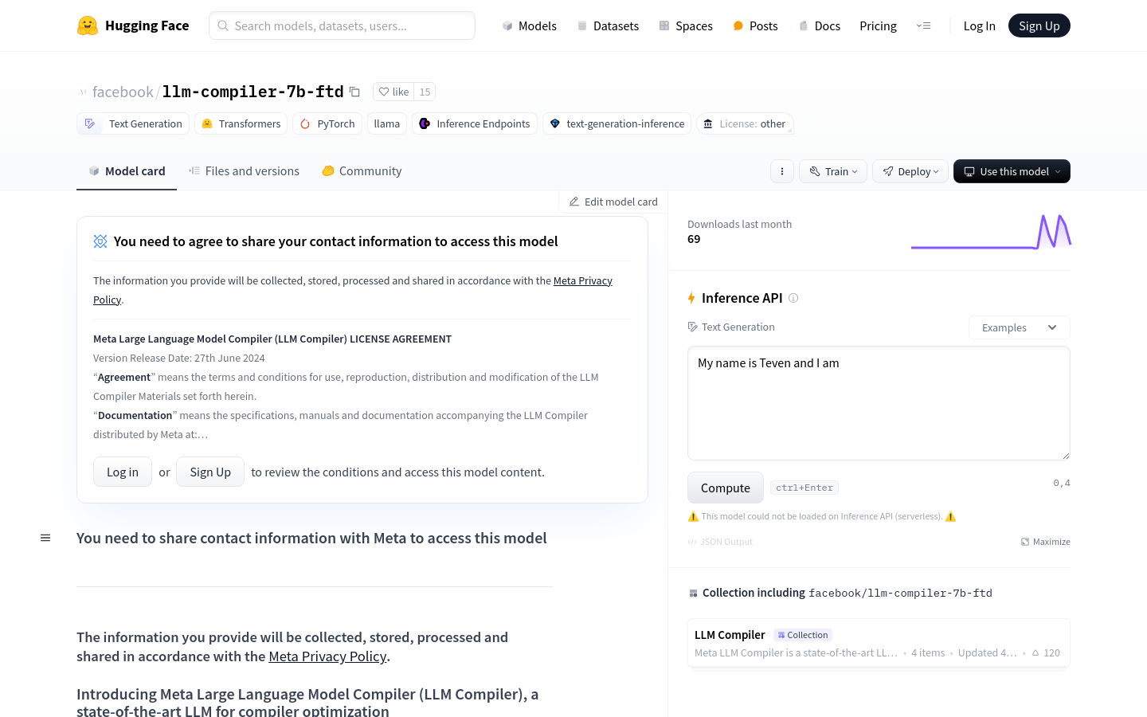Click the Text Generation tag
This screenshot has height=717, width=1147.
point(133,123)
